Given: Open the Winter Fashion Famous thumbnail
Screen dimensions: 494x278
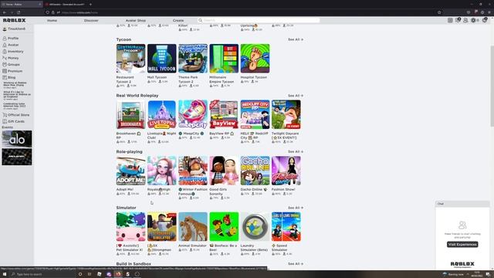Looking at the screenshot, I should pos(193,171).
